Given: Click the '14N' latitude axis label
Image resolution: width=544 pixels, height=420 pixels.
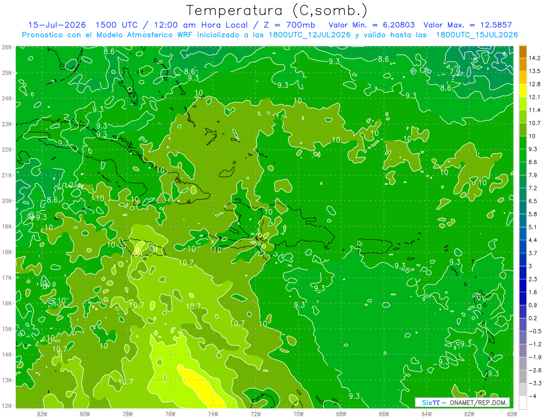Looking at the screenshot, I should click(x=6, y=354).
